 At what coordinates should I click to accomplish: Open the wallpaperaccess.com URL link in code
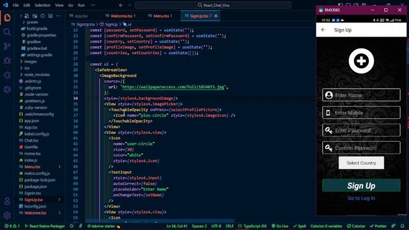click(173, 87)
